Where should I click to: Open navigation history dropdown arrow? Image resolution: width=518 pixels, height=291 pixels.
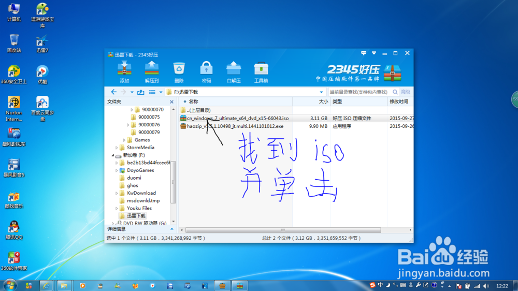(x=132, y=92)
